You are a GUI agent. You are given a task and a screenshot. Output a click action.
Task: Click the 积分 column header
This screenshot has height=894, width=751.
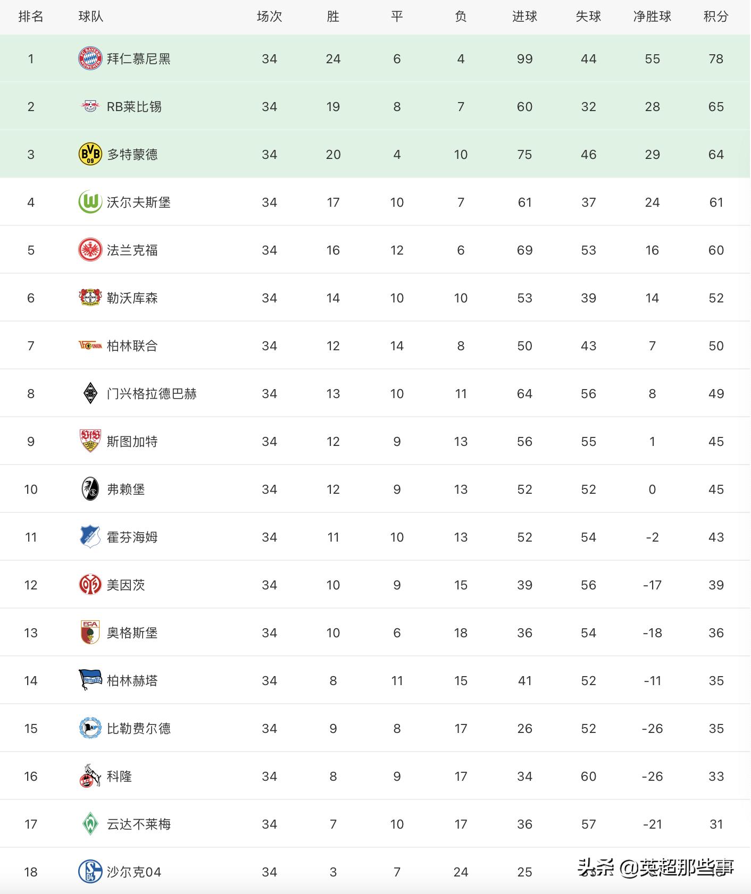click(716, 16)
